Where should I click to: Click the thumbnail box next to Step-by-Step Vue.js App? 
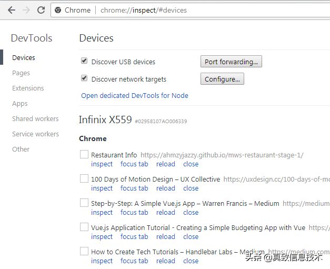84,203
